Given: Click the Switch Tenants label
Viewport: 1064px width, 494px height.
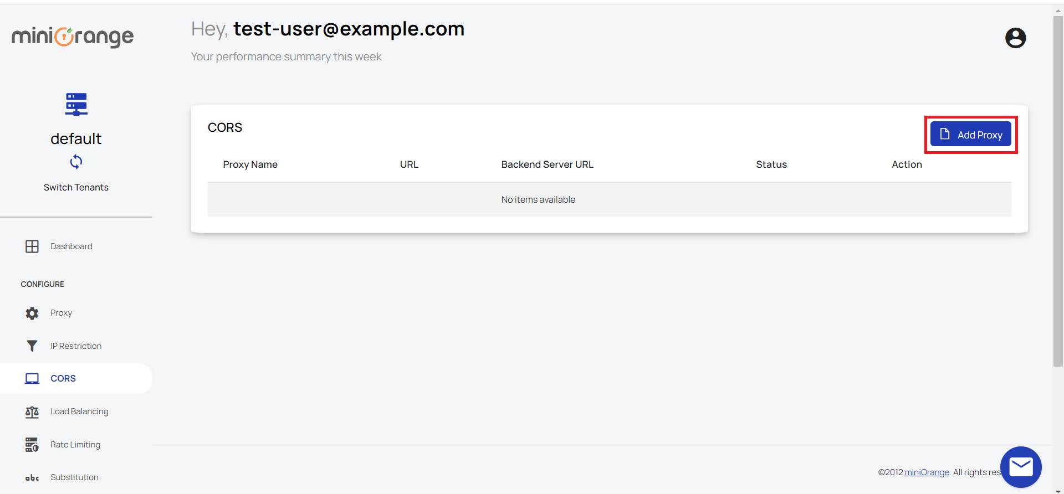Looking at the screenshot, I should point(76,187).
